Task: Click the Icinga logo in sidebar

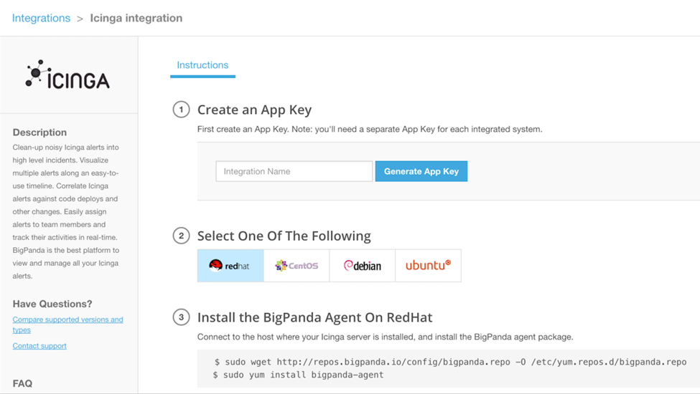Action: [67, 75]
